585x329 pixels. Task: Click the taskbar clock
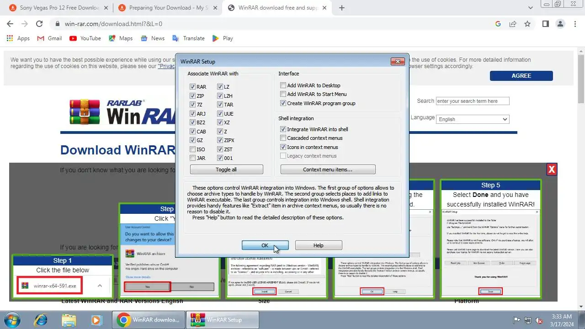point(561,320)
